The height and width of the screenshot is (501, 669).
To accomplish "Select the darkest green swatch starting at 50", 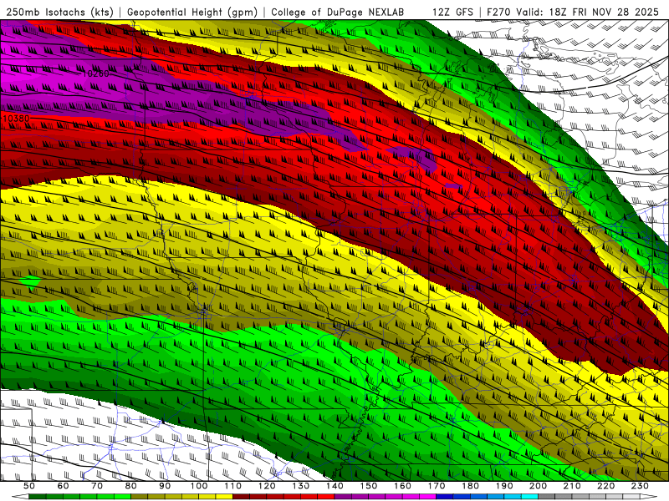I will coord(37,496).
